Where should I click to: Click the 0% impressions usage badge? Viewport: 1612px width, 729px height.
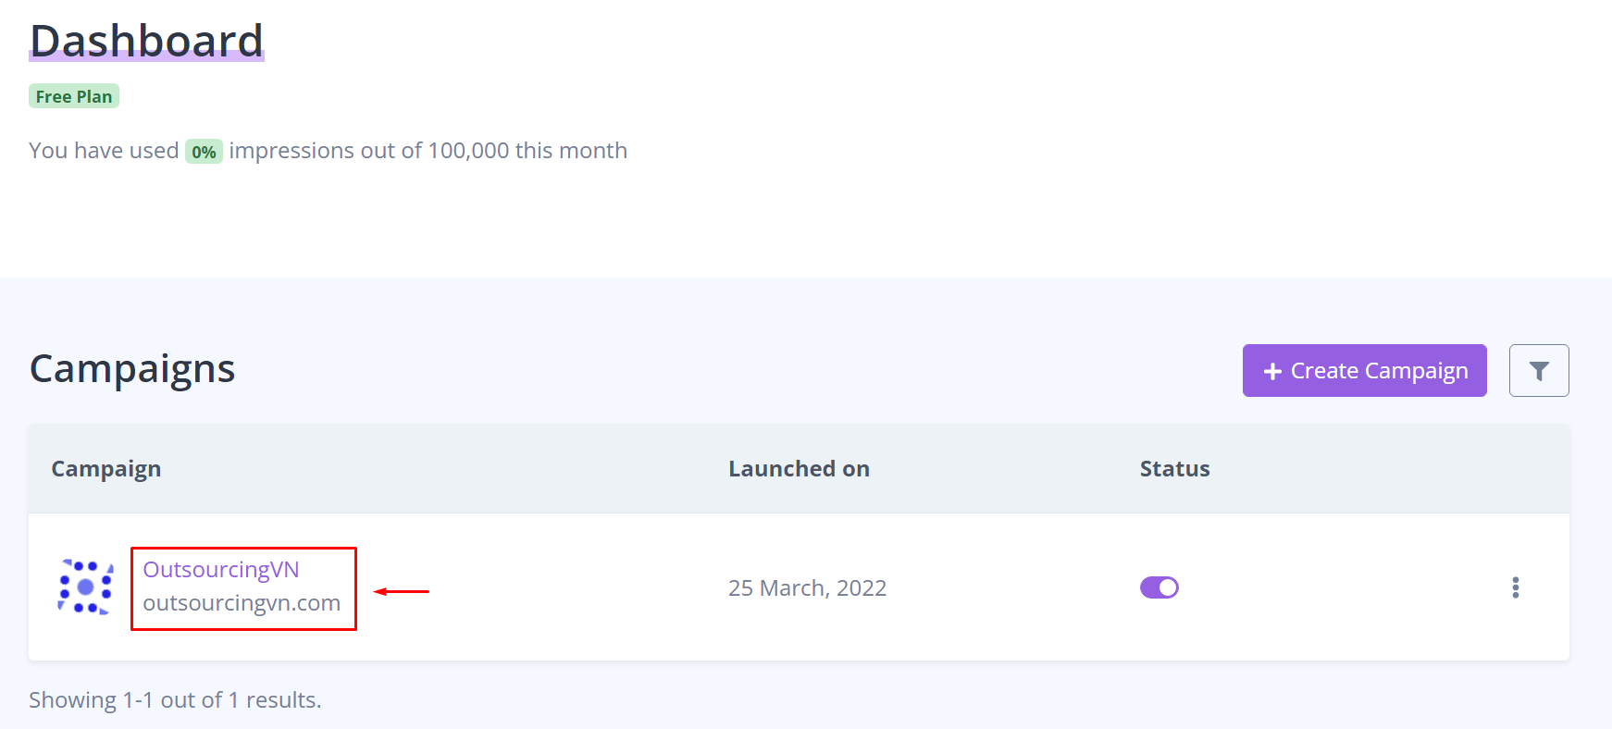click(204, 152)
